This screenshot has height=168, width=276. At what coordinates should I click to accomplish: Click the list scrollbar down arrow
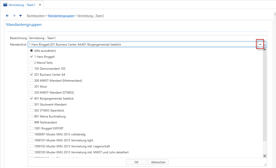point(264,156)
